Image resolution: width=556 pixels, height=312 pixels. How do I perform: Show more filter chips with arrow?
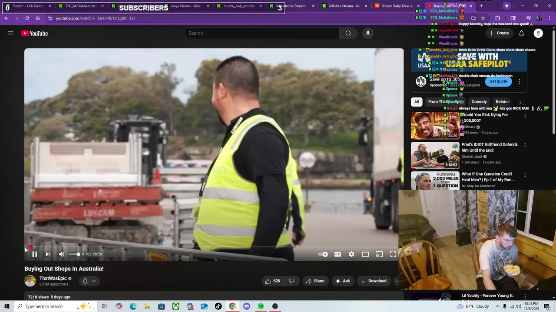point(520,102)
